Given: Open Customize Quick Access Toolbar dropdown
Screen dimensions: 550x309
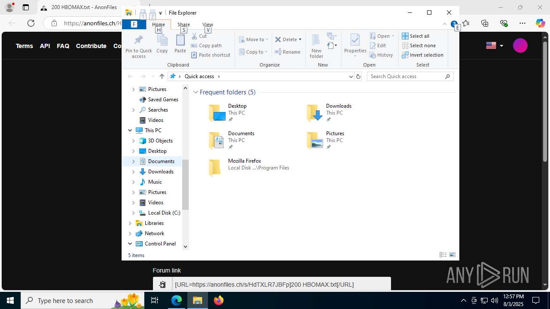Looking at the screenshot, I should point(160,13).
